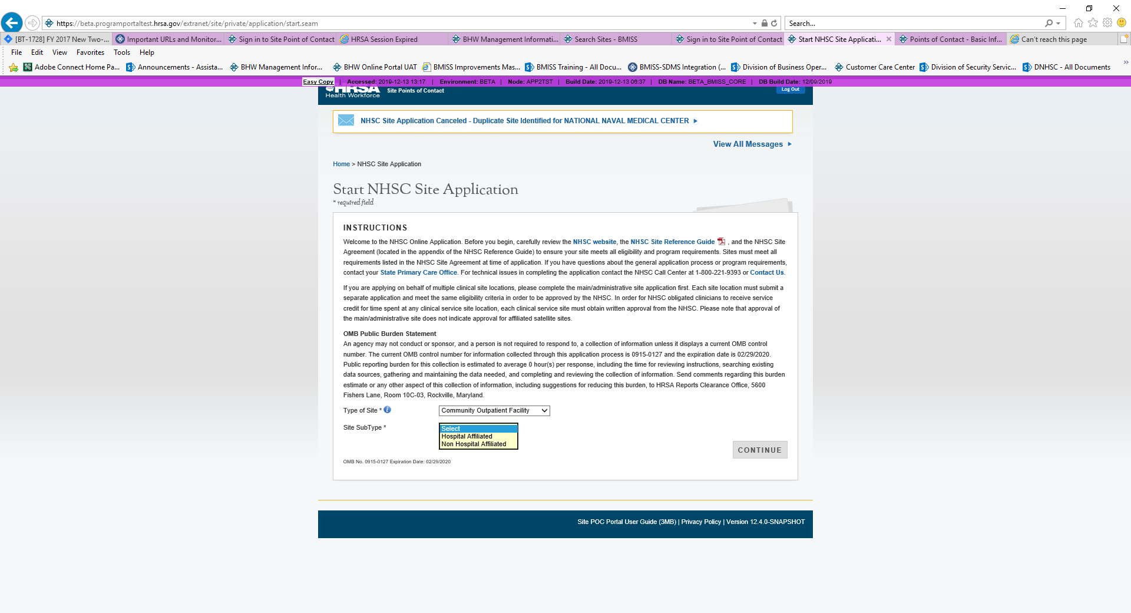
Task: Click the browser back arrow button
Action: pos(12,23)
